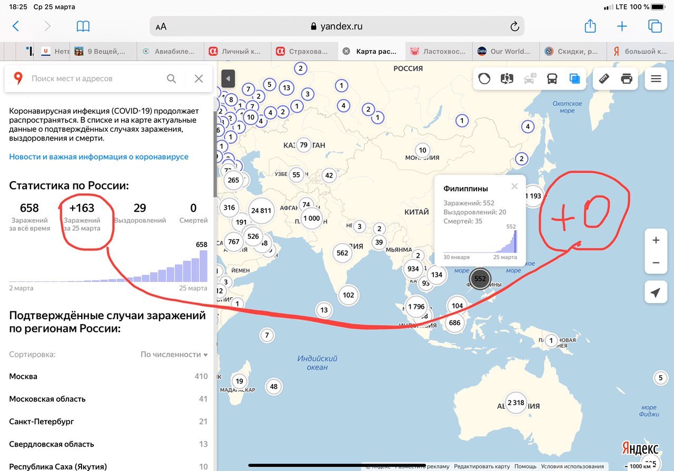Image resolution: width=674 pixels, height=471 pixels.
Task: Open reader text size aA control
Action: 161,26
